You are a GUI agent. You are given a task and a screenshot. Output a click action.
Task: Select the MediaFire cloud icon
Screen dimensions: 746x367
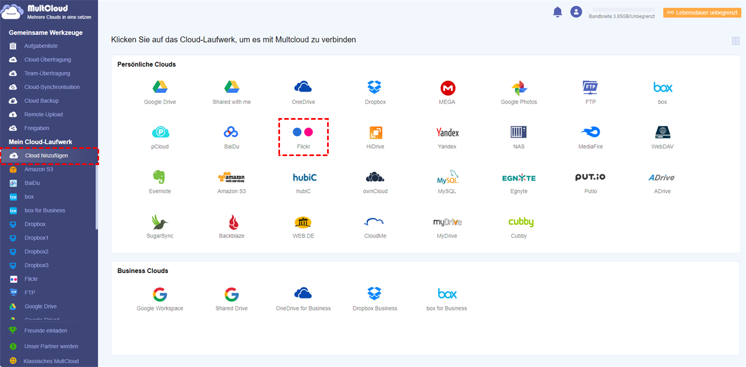(590, 132)
